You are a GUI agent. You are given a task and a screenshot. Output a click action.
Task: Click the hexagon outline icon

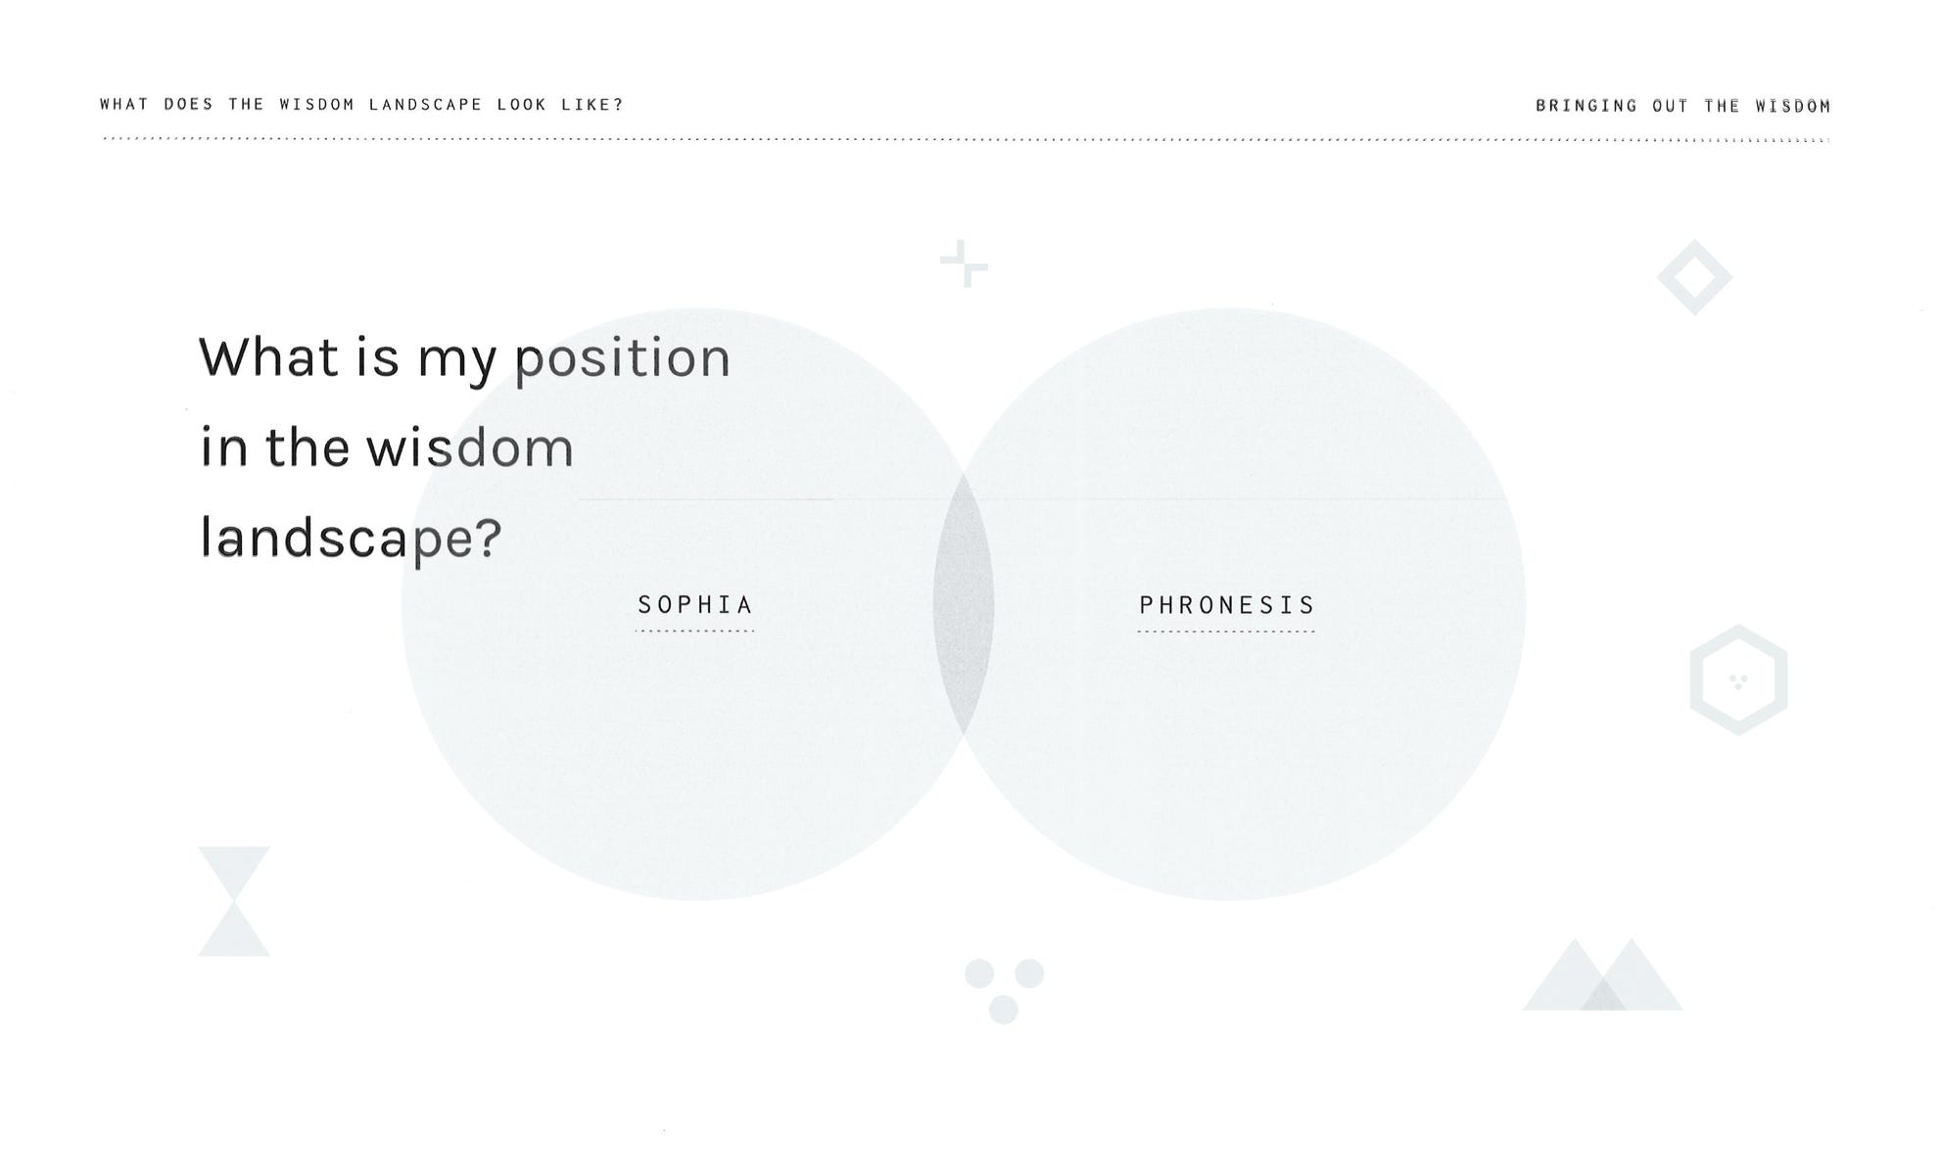coord(1739,680)
